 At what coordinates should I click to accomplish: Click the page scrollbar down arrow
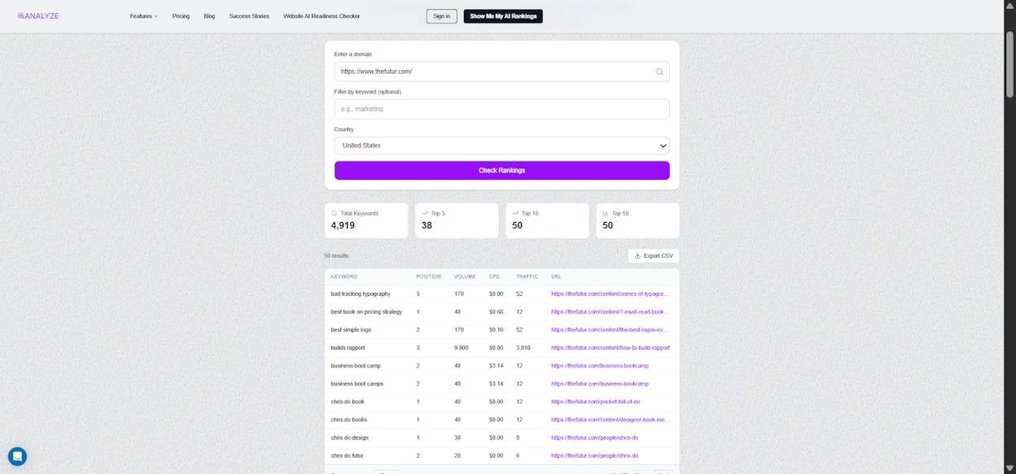1009,468
